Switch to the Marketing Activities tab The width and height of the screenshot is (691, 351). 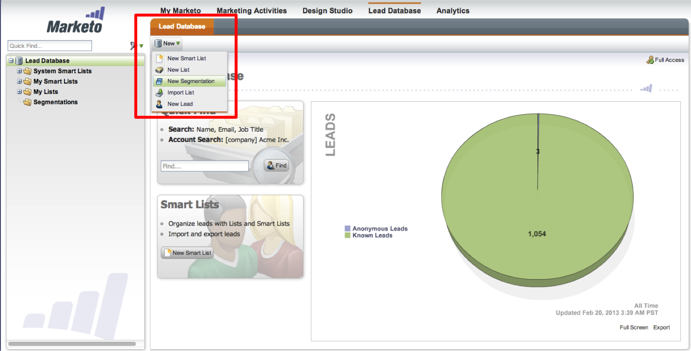(252, 11)
